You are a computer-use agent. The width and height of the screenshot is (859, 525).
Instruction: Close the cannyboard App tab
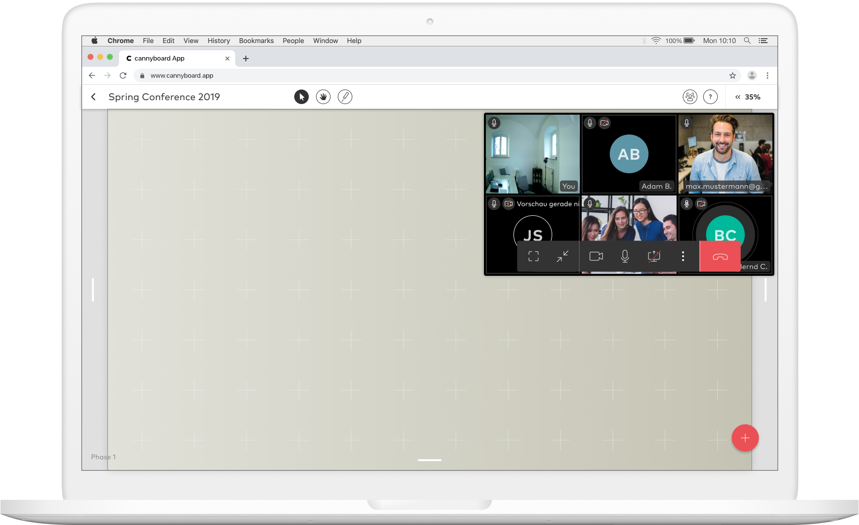227,59
